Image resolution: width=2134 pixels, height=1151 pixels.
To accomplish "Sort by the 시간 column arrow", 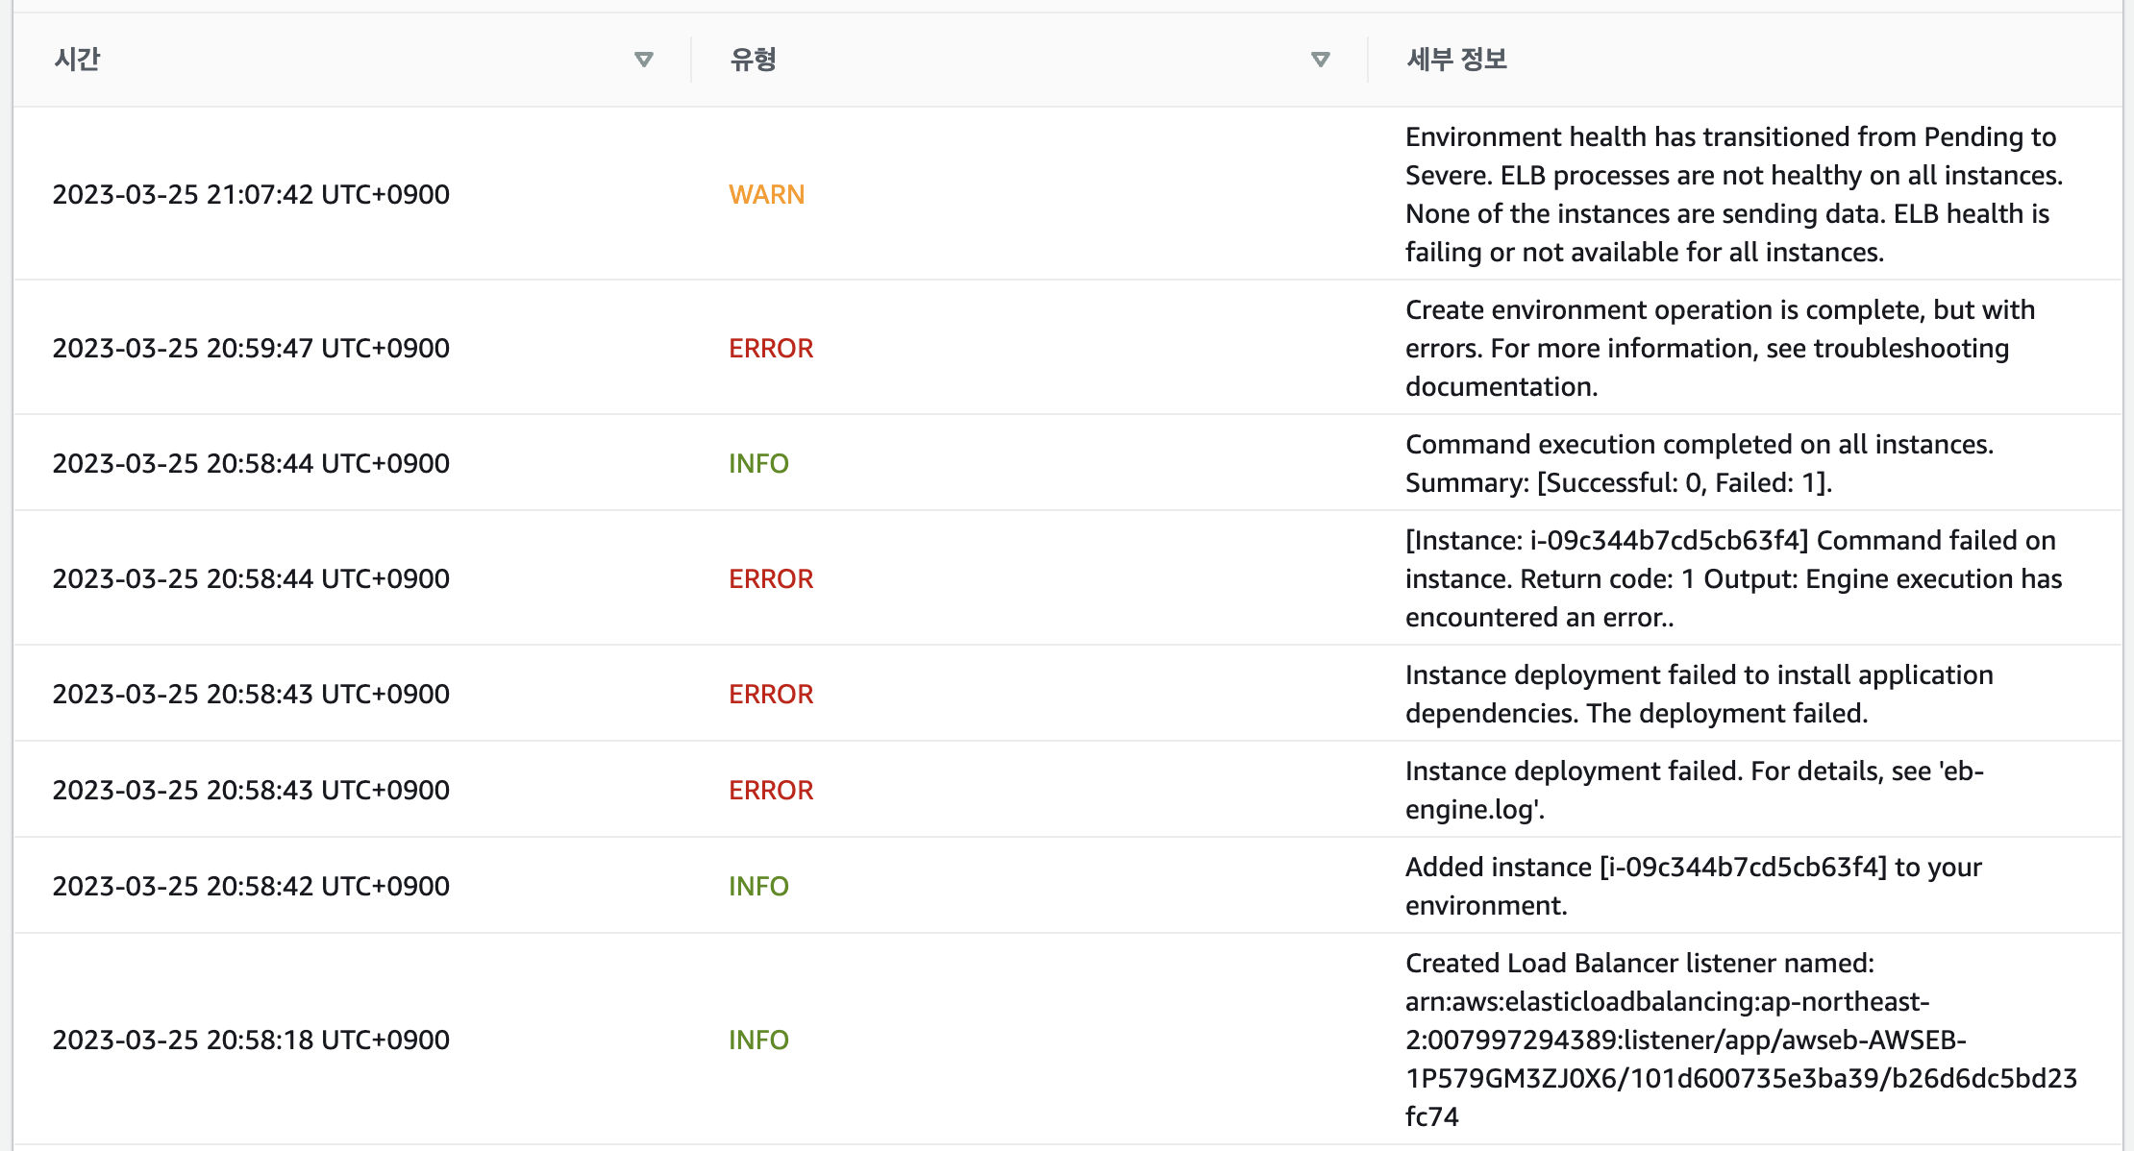I will coord(644,60).
